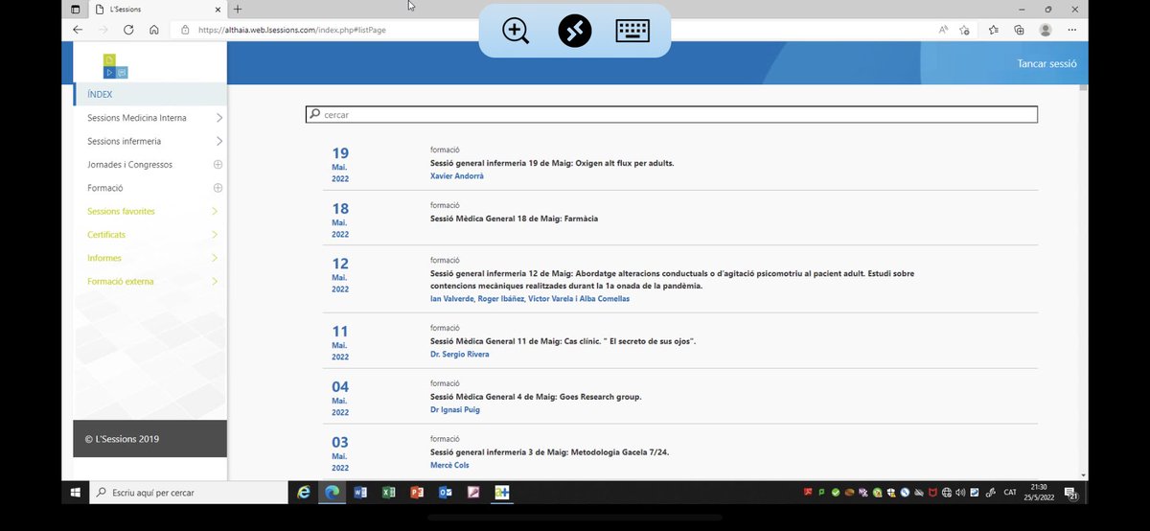Click speaker name Mercè Cols
This screenshot has height=531, width=1150.
449,466
